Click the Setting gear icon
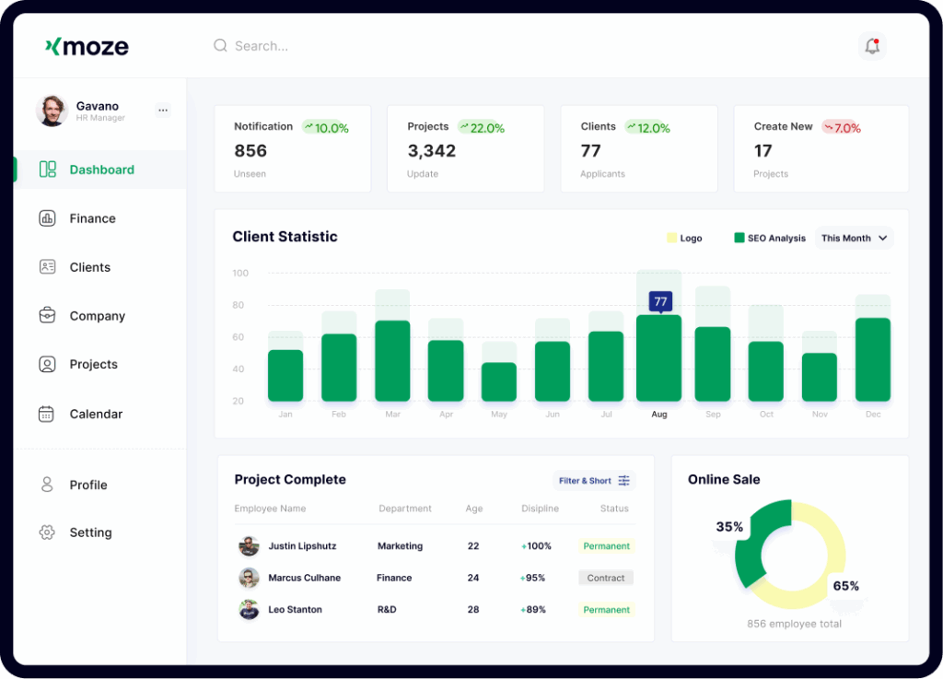943x679 pixels. click(47, 533)
